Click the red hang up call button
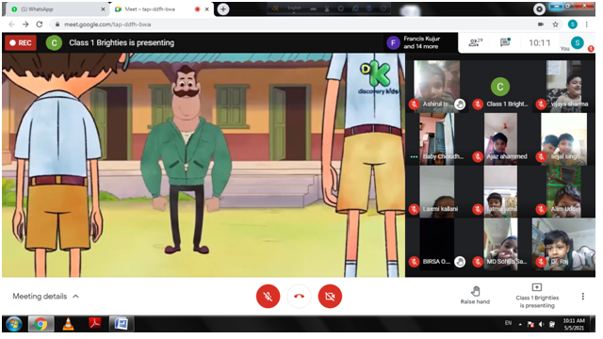This screenshot has width=603, height=339. (x=299, y=297)
